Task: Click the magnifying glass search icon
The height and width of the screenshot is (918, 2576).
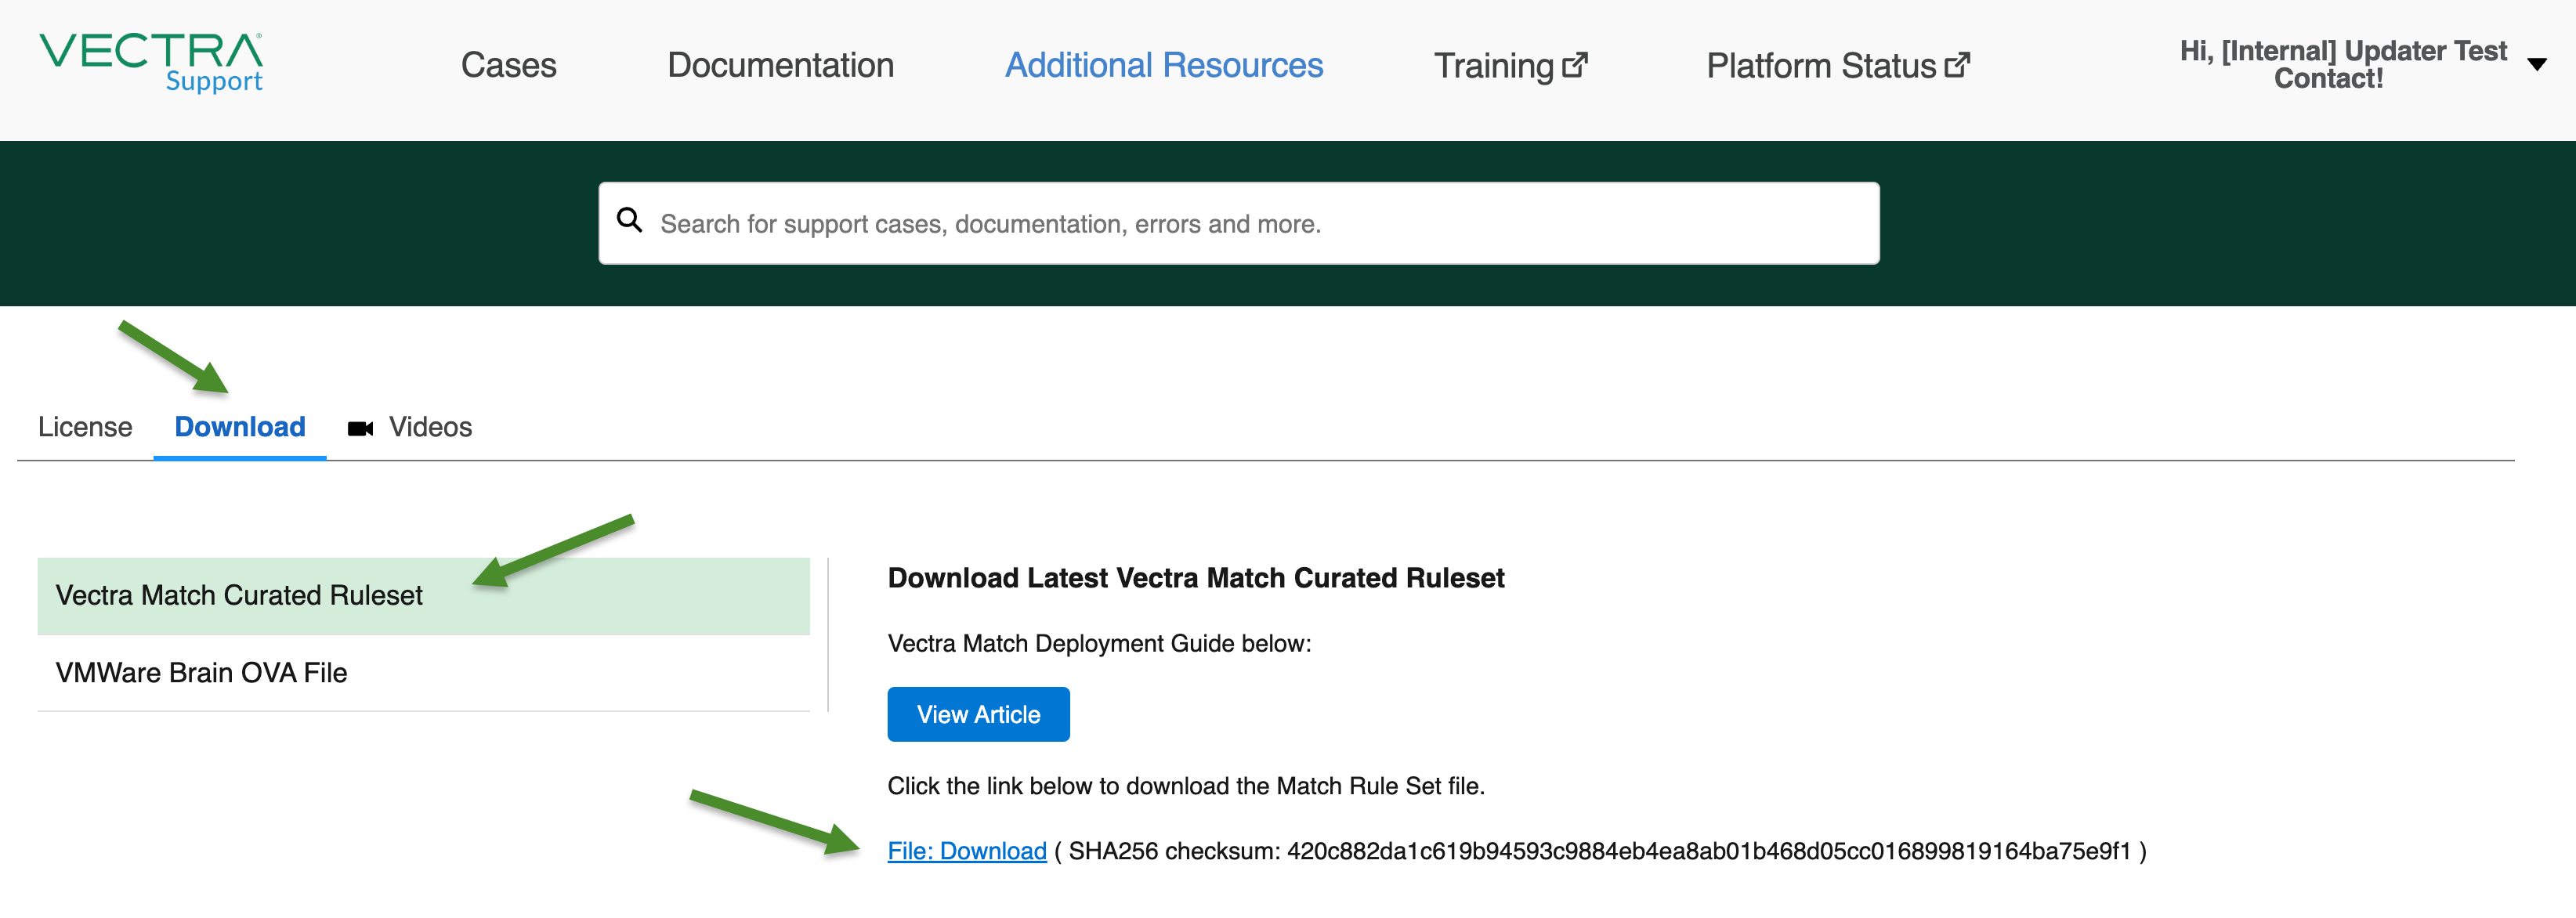Action: pos(629,220)
